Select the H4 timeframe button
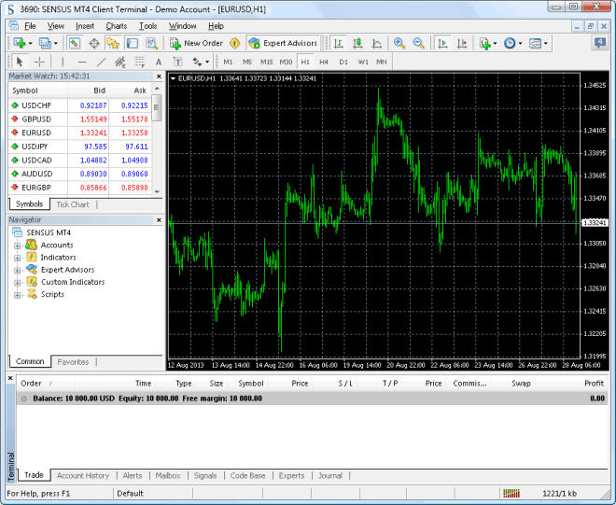 coord(324,62)
